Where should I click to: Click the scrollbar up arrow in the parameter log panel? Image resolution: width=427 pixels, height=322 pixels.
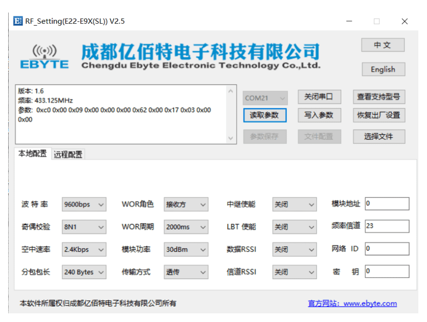click(x=230, y=90)
